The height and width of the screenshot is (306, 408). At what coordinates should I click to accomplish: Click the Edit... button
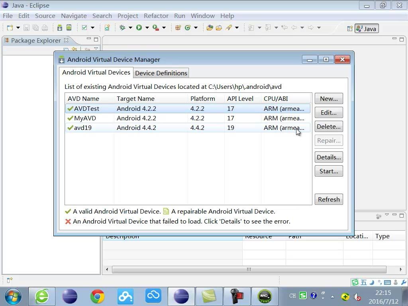point(329,113)
